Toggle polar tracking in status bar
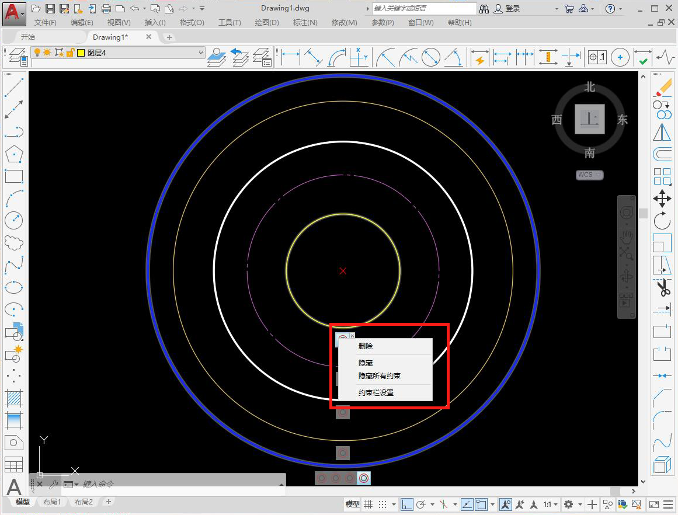 tap(420, 504)
